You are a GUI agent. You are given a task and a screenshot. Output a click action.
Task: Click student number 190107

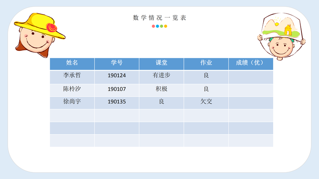click(117, 90)
